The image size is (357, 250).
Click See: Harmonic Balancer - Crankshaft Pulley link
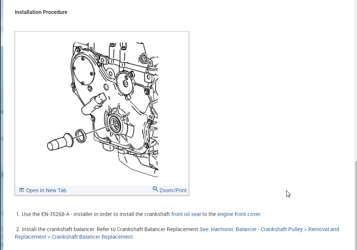click(251, 229)
